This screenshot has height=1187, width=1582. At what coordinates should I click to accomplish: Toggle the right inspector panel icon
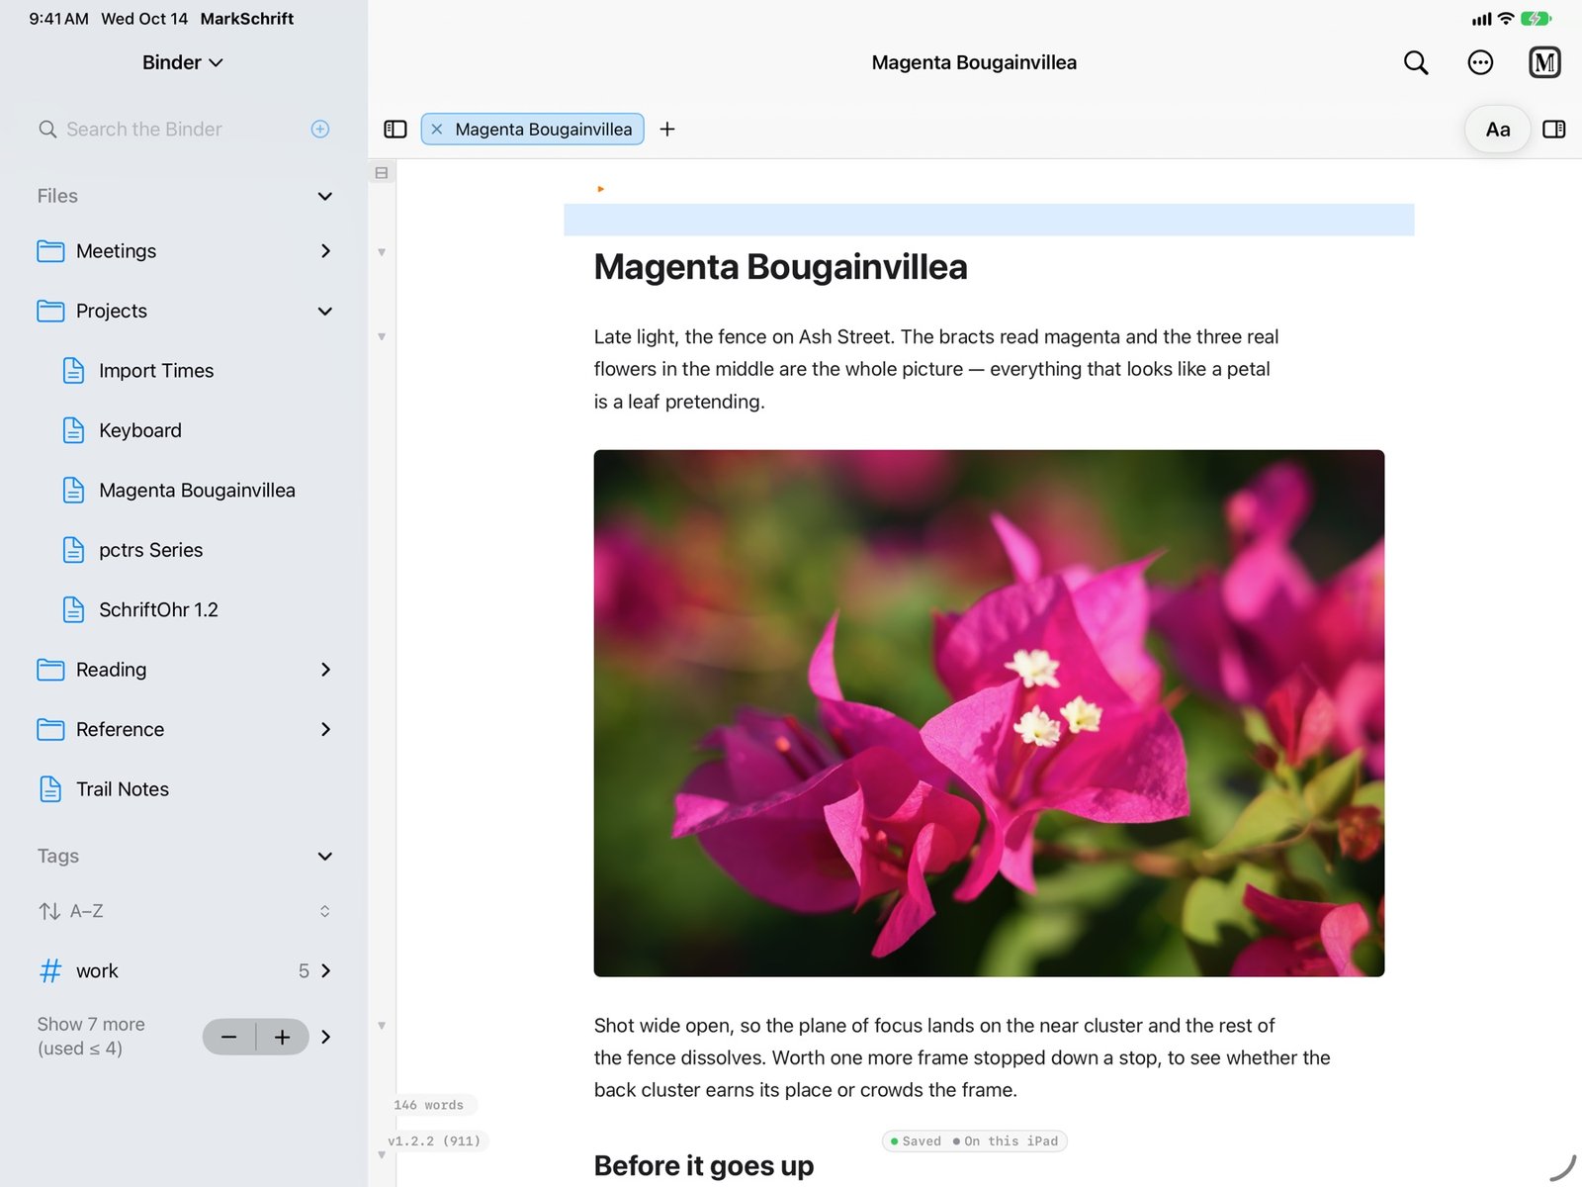click(x=1553, y=130)
